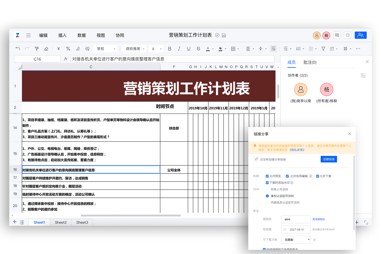Toggle underline formatting

[x=188, y=49]
